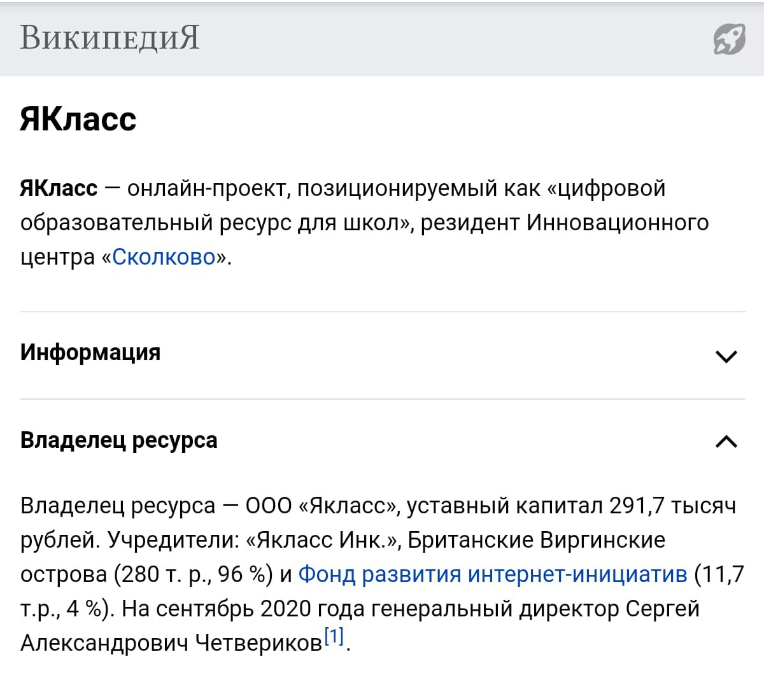Image resolution: width=764 pixels, height=687 pixels.
Task: Click the ЯКласс page title
Action: [x=78, y=119]
